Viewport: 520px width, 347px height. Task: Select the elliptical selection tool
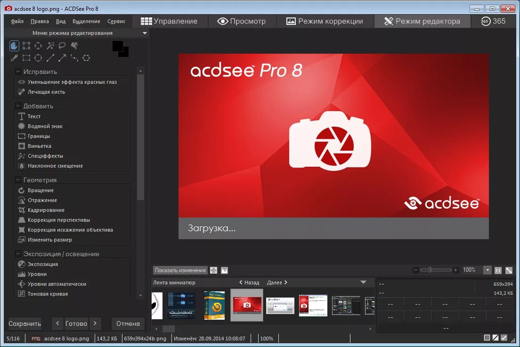point(38,46)
